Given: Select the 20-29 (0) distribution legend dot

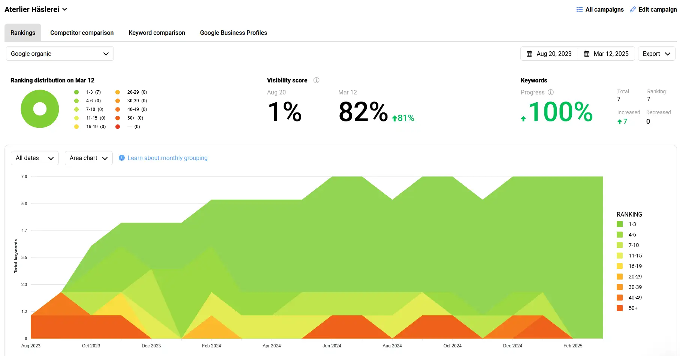Looking at the screenshot, I should coord(118,92).
